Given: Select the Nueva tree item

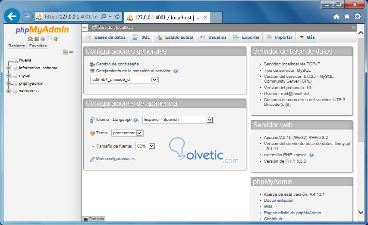Looking at the screenshot, I should tap(25, 60).
